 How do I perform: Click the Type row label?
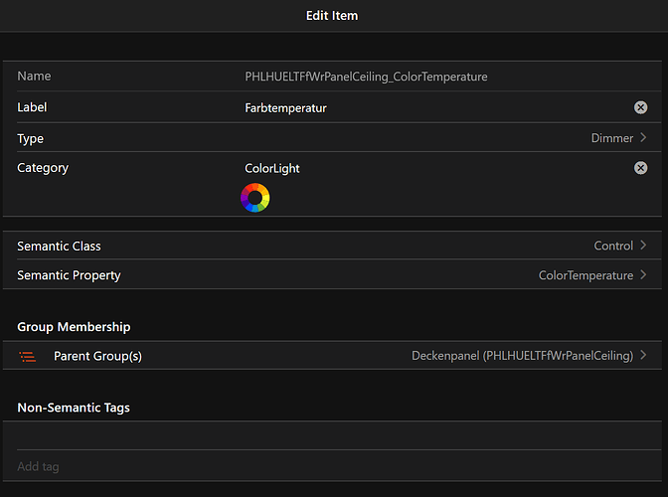31,138
